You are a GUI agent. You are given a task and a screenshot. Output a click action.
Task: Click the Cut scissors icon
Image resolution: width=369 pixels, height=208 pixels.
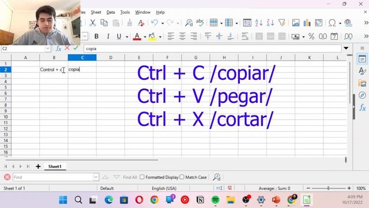(x=92, y=23)
